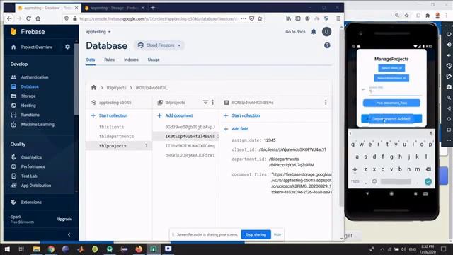The image size is (453, 255).
Task: Click Add field button
Action: [236, 129]
